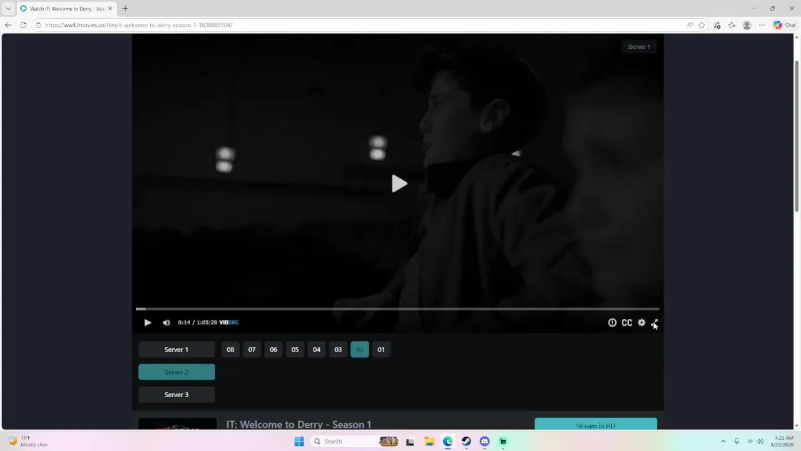Click the Stream in HD button
This screenshot has height=451, width=801.
coord(596,425)
